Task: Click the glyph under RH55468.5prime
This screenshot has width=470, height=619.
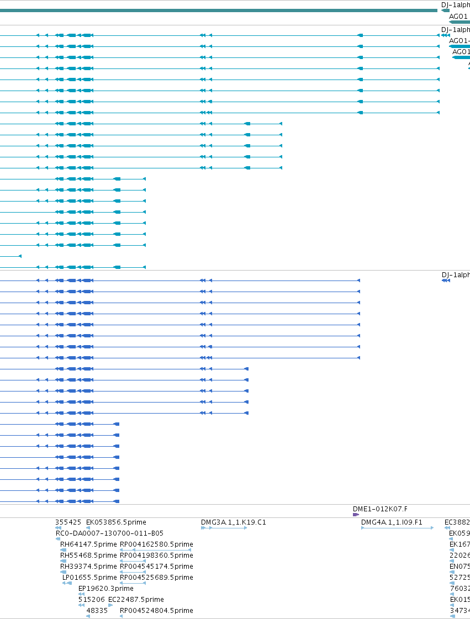Action: point(63,561)
